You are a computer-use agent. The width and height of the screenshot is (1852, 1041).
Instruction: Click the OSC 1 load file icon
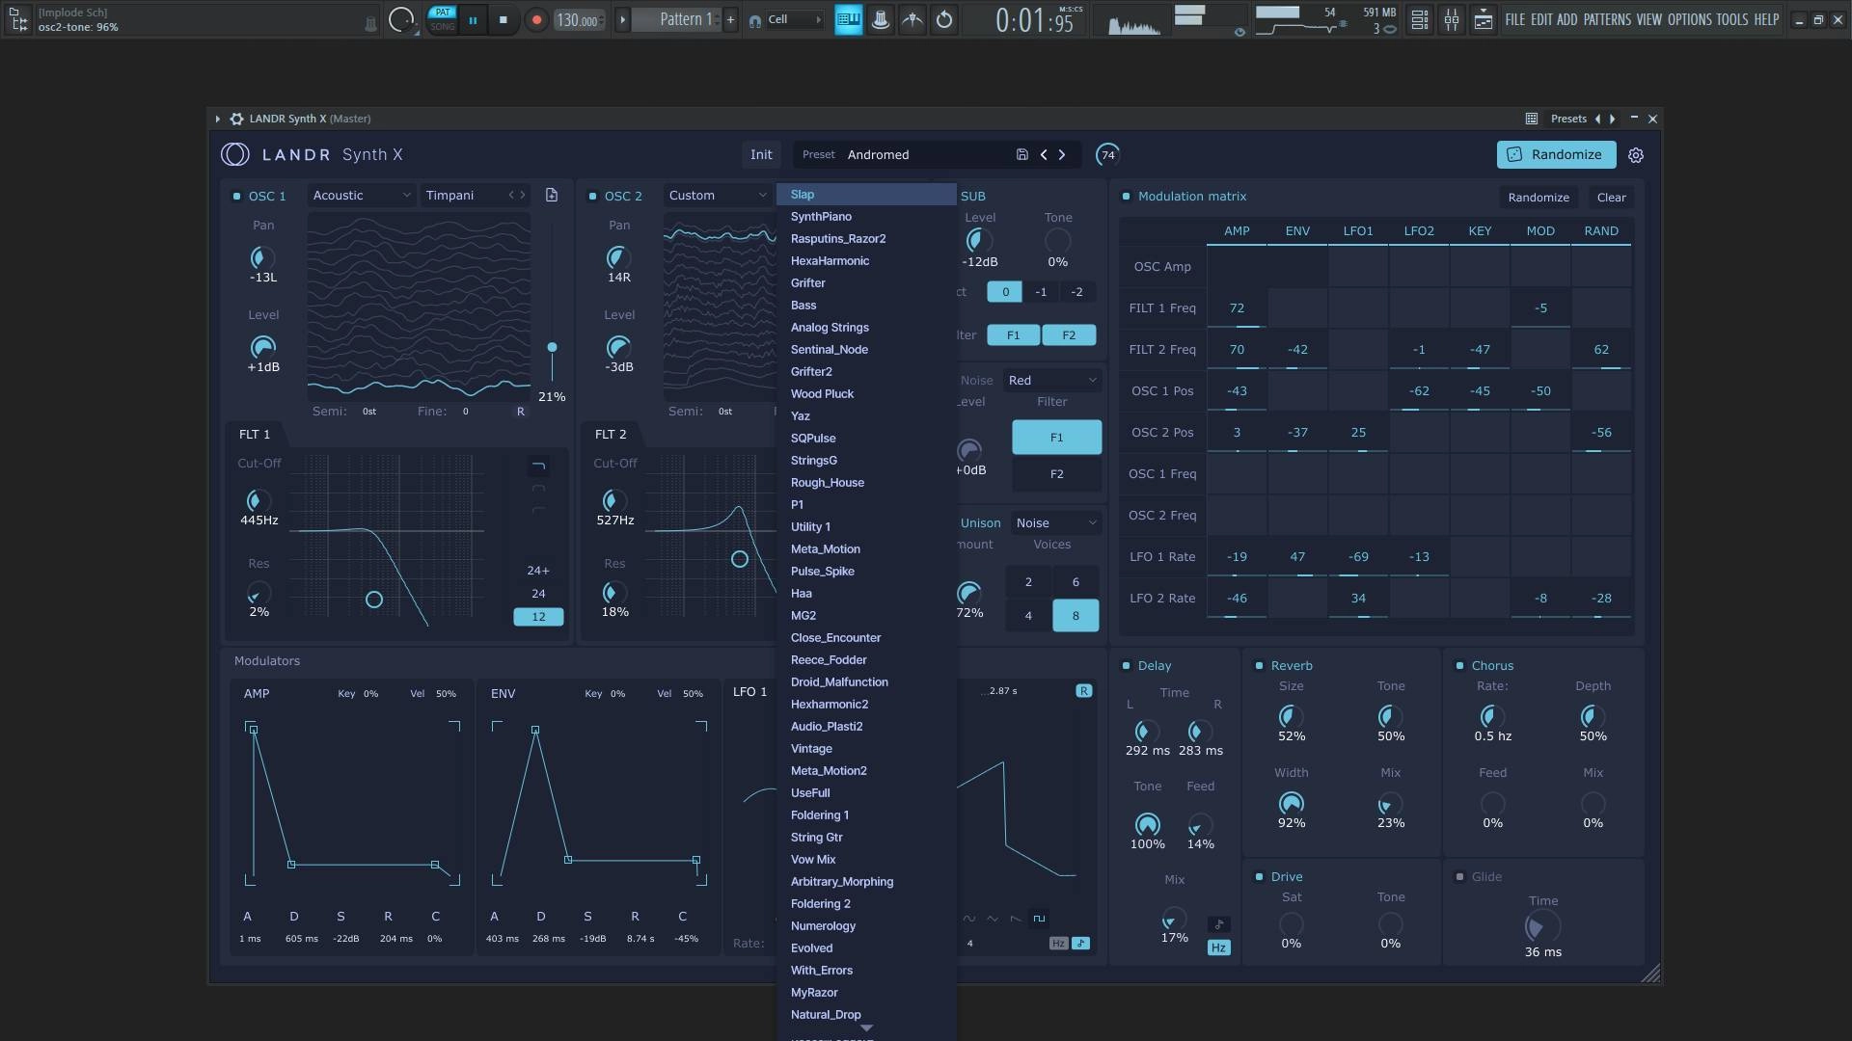coord(552,195)
